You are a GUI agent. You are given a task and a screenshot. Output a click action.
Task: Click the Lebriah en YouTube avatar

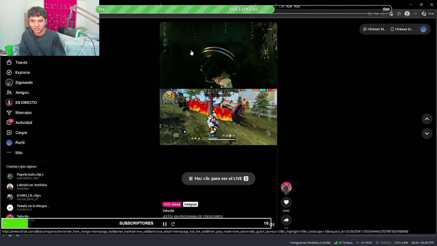10,187
